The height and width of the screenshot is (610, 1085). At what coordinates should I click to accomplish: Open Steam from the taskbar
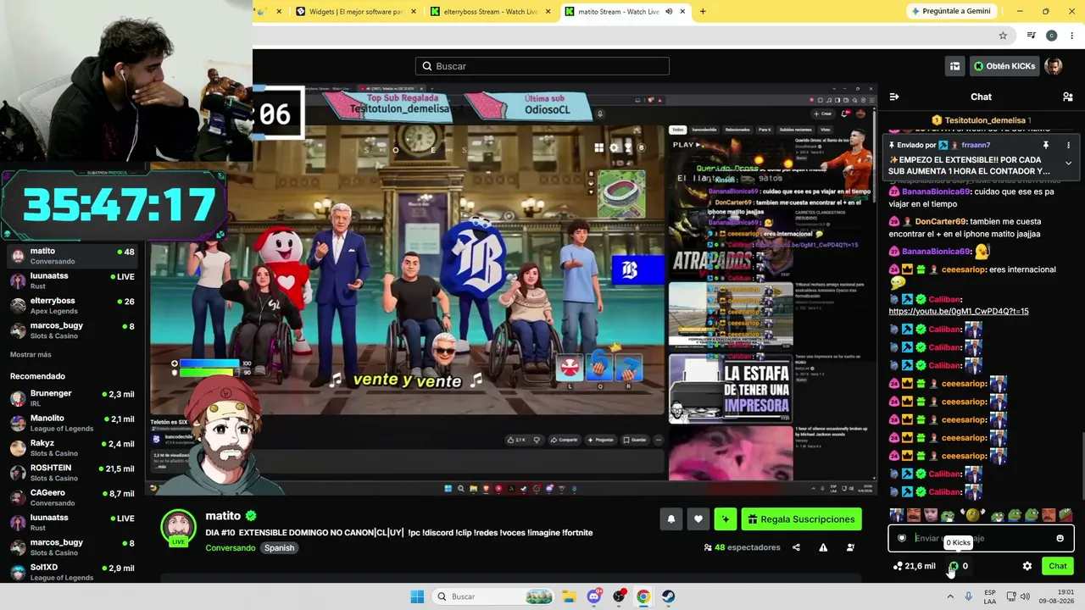point(668,596)
